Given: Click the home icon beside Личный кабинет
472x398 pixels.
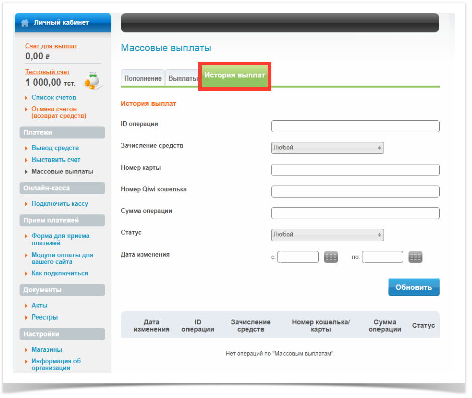Looking at the screenshot, I should [x=25, y=23].
